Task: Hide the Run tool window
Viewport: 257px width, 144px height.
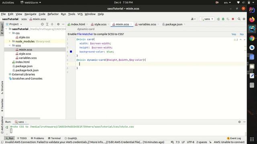Action: [x=244, y=122]
